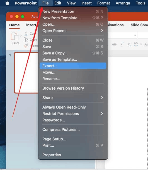Expand the Open Recent submenu
The image size is (148, 170).
click(73, 31)
